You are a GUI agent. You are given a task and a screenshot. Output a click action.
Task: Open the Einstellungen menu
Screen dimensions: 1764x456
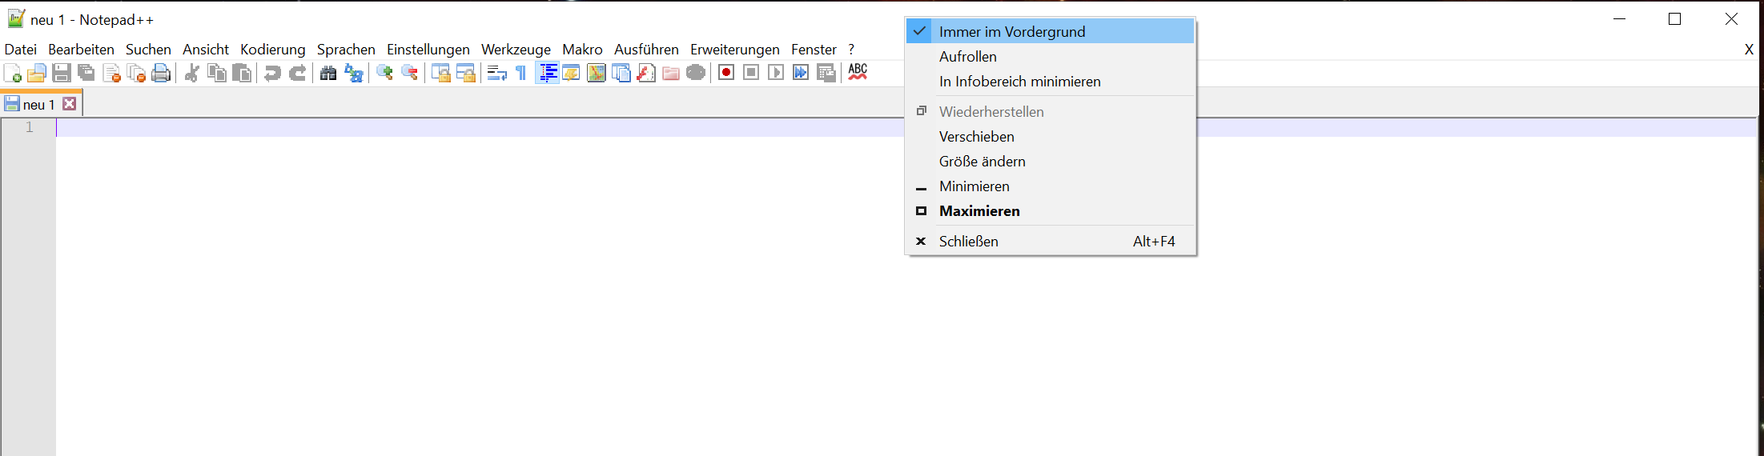(x=428, y=50)
